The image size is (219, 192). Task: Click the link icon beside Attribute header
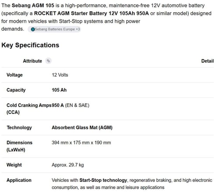[x=48, y=61]
